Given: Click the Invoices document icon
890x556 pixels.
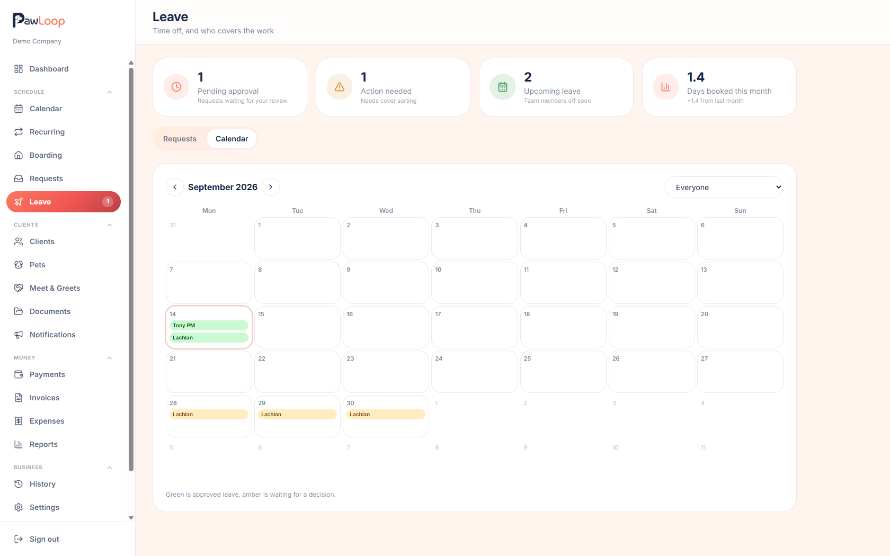Looking at the screenshot, I should click(19, 398).
